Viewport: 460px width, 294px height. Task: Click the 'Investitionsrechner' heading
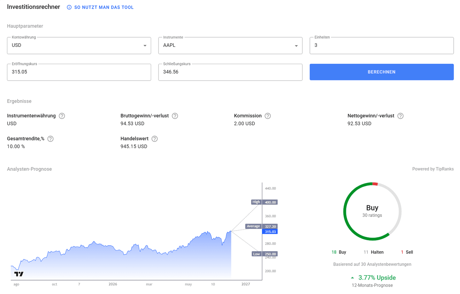point(34,7)
